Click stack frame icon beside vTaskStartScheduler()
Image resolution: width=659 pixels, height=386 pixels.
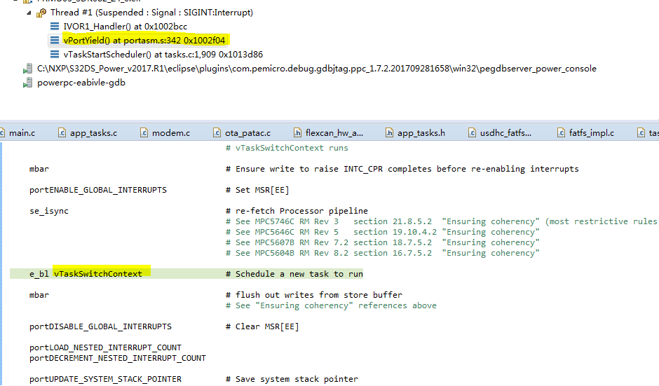[55, 54]
